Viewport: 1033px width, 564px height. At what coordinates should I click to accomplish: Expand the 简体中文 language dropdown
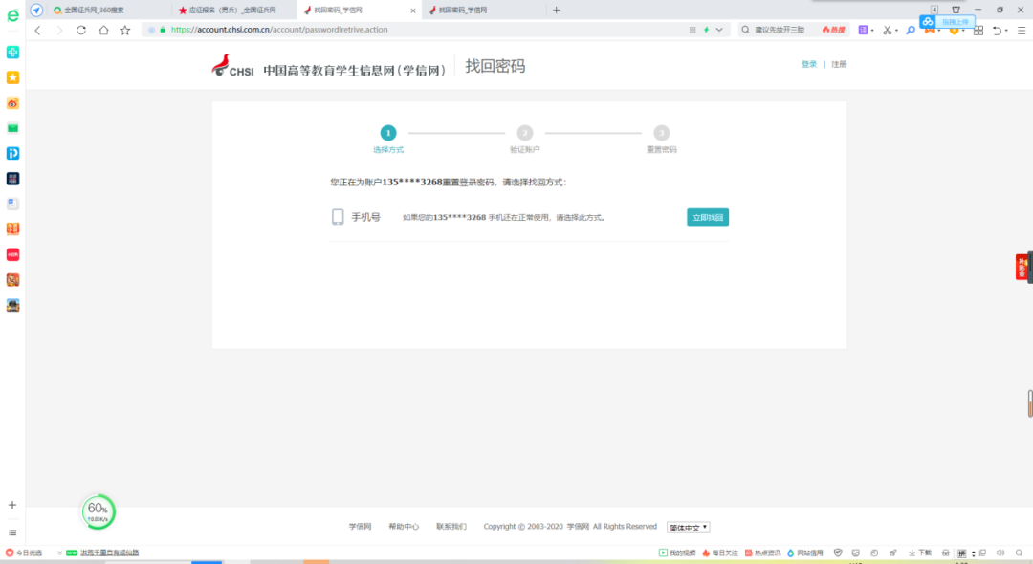coord(688,527)
